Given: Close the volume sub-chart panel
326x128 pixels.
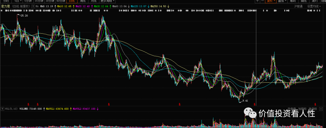Looking at the screenshot, I should pos(321,109).
